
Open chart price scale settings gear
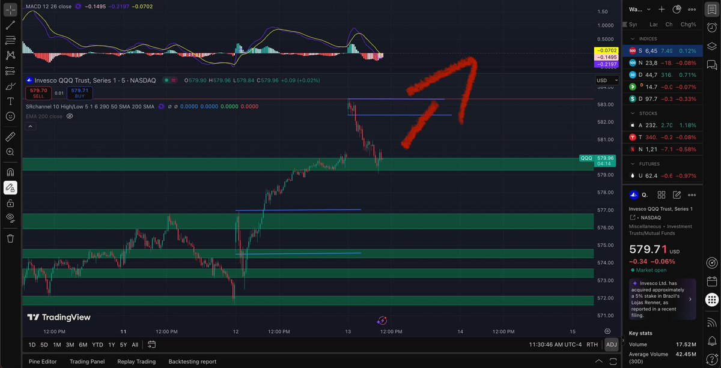coord(608,331)
